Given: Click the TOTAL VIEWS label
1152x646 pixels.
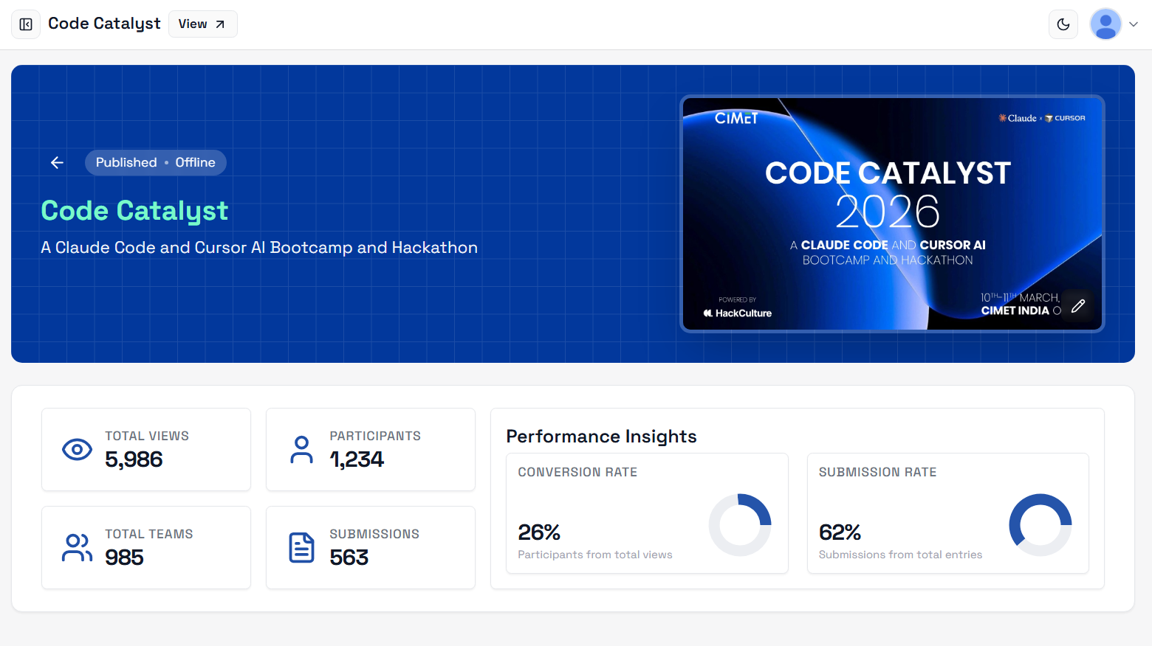Looking at the screenshot, I should pyautogui.click(x=147, y=436).
